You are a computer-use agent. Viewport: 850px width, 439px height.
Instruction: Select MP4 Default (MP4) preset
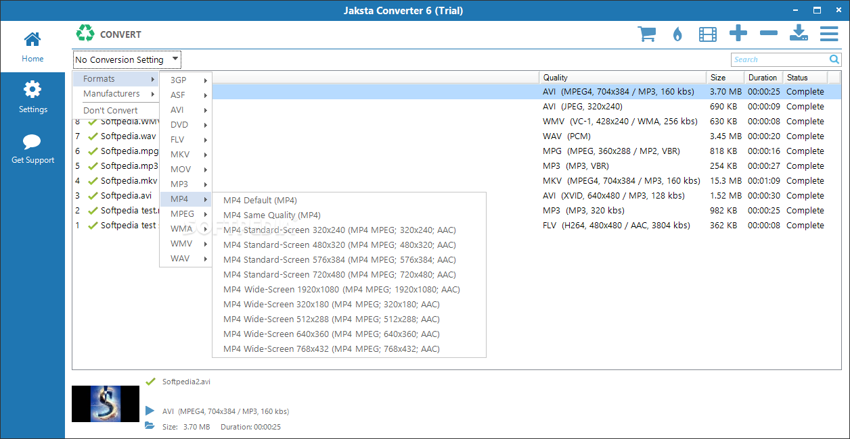349,201
